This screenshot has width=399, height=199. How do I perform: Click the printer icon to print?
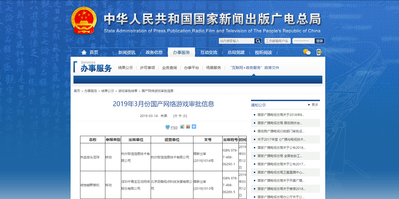tap(167, 127)
